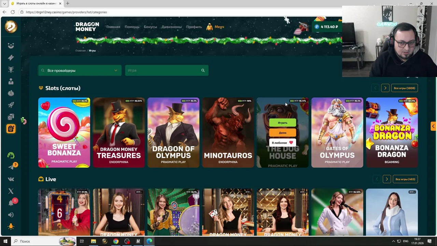Close the current browser tab

coord(60,3)
